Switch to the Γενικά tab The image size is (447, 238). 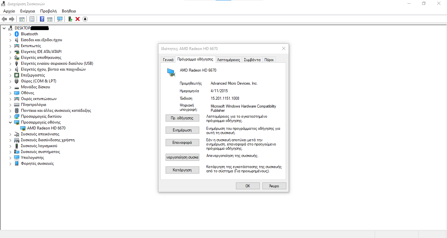coord(168,60)
